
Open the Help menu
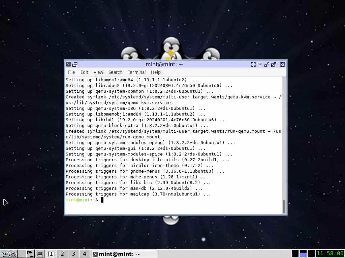156,72
